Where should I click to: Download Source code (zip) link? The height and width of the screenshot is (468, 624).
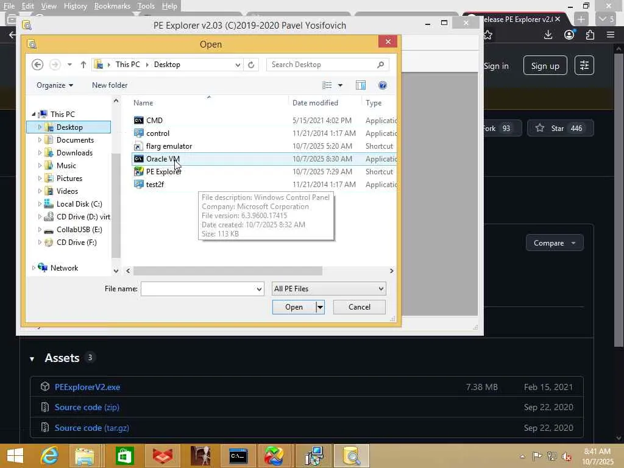87,407
